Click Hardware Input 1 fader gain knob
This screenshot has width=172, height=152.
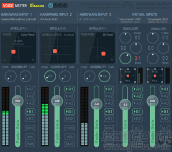18,101
